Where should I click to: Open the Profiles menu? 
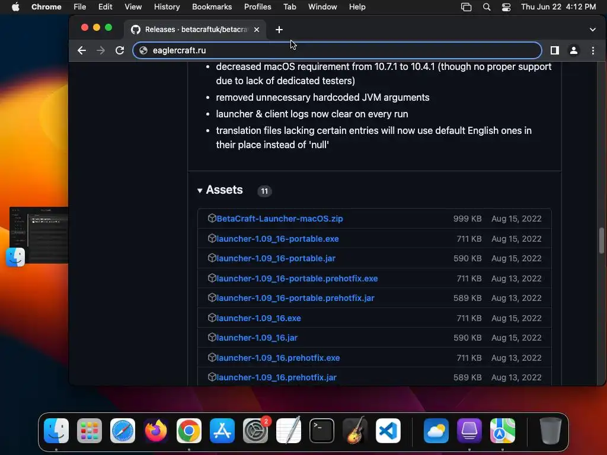(x=257, y=7)
